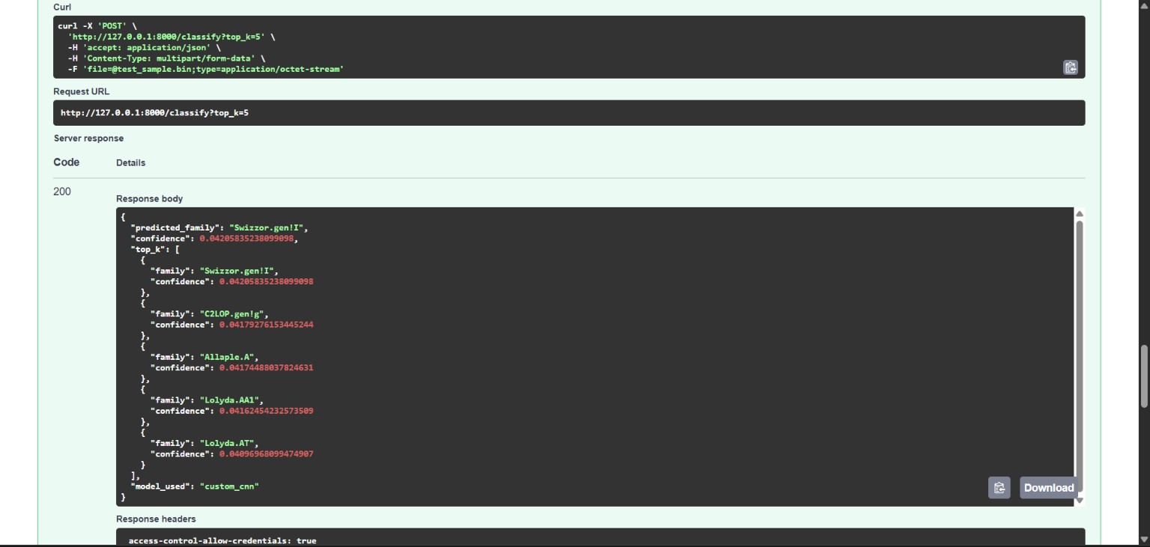Click the "Code" column header
The width and height of the screenshot is (1150, 547).
pos(66,162)
